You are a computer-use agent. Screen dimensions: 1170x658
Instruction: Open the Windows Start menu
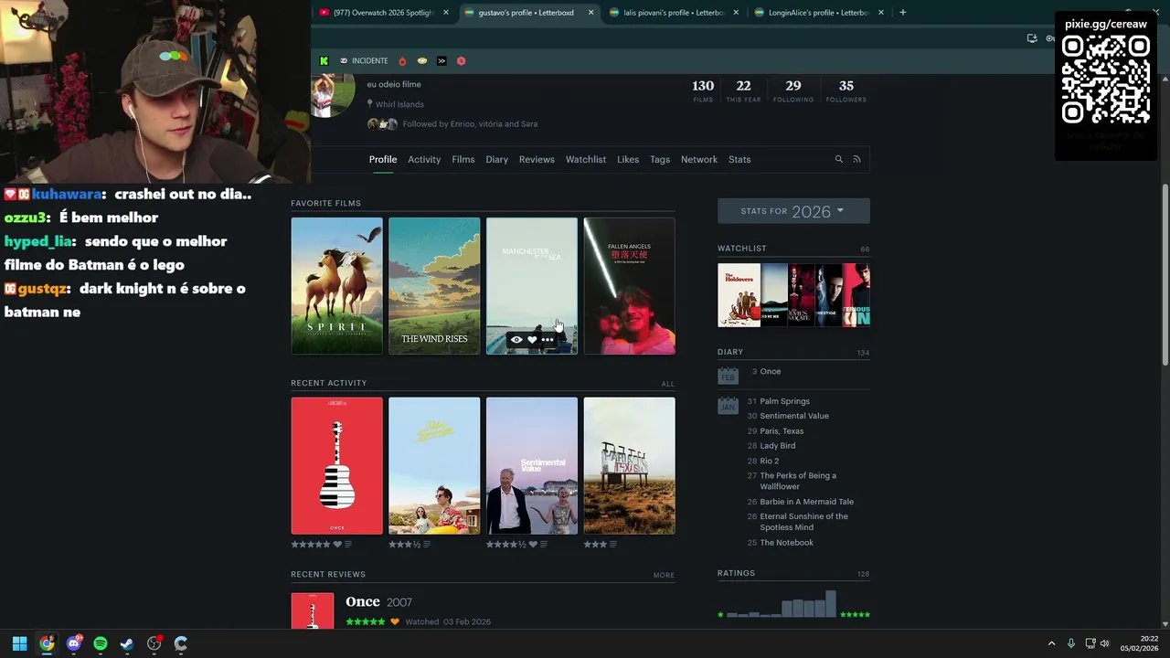tap(19, 643)
